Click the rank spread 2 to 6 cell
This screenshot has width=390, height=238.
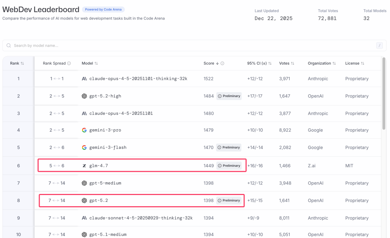(x=57, y=147)
